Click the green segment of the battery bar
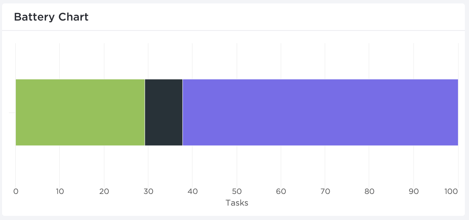The height and width of the screenshot is (220, 469). click(80, 112)
